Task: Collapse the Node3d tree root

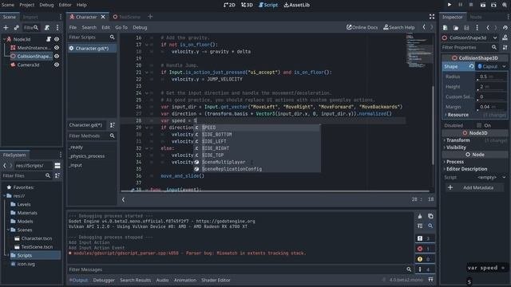Action: (4, 39)
